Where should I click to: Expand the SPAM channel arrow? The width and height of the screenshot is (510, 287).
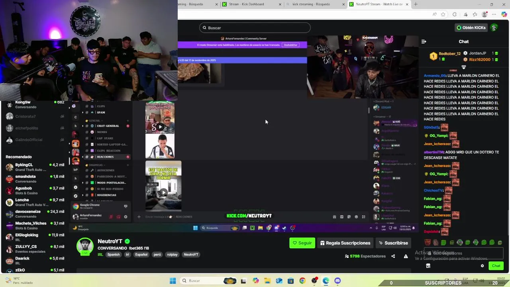click(x=83, y=112)
